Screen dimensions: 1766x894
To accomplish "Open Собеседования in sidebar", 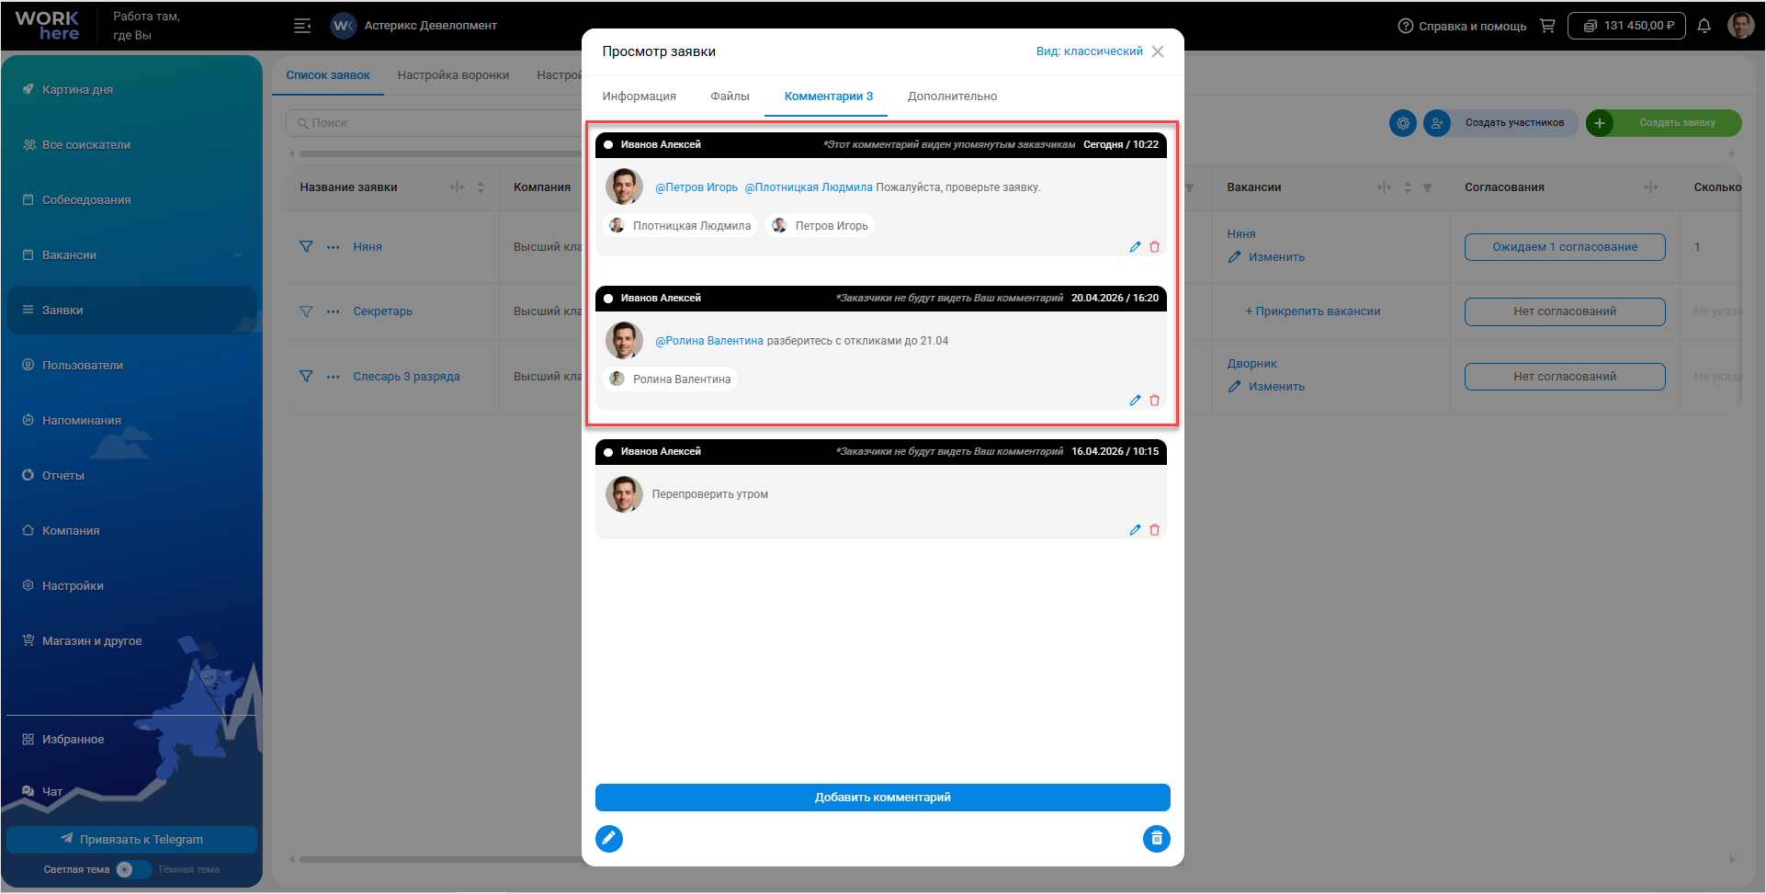I will click(x=86, y=200).
